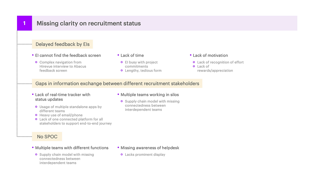
Task: Click the "No SPOC" label box
Action: tap(47, 137)
